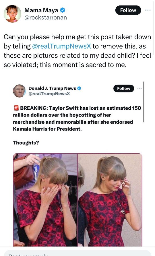Open right photo of woman wiping eye
This screenshot has height=256, width=155.
coord(110,200)
